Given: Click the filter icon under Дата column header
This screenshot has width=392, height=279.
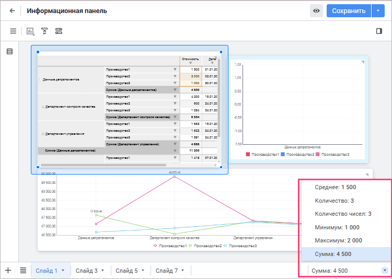Looking at the screenshot, I should tap(212, 63).
